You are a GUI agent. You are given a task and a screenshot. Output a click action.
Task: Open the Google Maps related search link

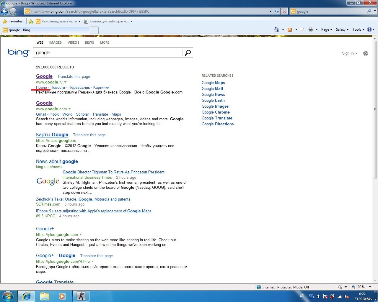click(213, 83)
